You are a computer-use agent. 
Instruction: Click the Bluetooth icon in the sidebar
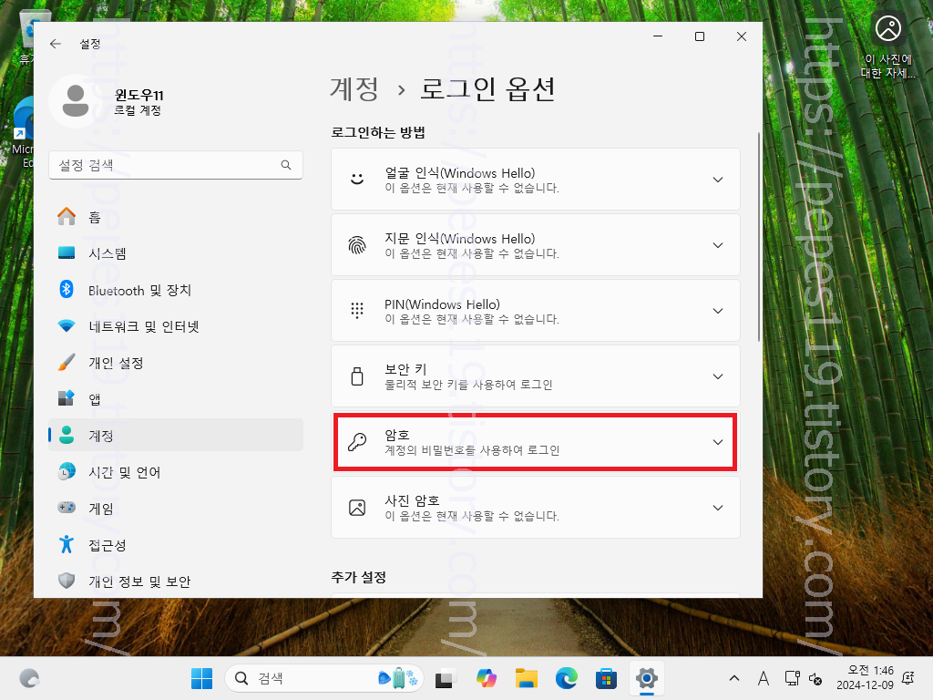click(x=67, y=289)
